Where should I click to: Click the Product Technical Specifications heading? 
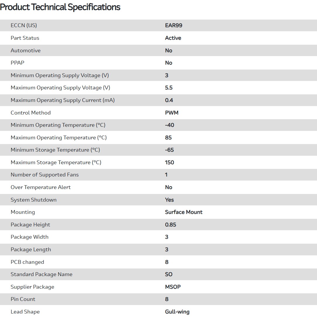coord(60,7)
